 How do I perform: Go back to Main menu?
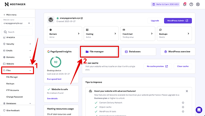pos(10,15)
